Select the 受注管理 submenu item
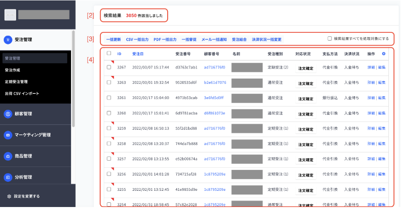The image size is (403, 210). (x=35, y=58)
